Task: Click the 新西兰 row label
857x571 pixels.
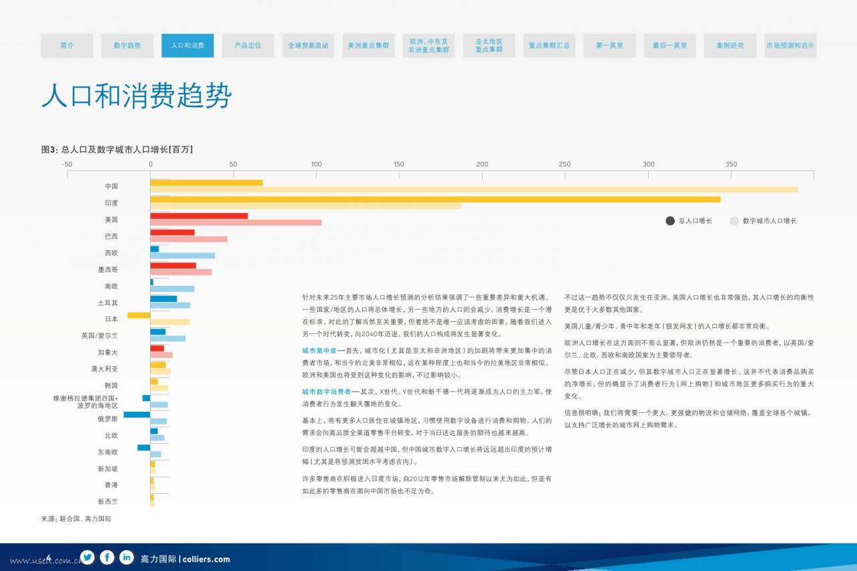Action: tap(108, 501)
